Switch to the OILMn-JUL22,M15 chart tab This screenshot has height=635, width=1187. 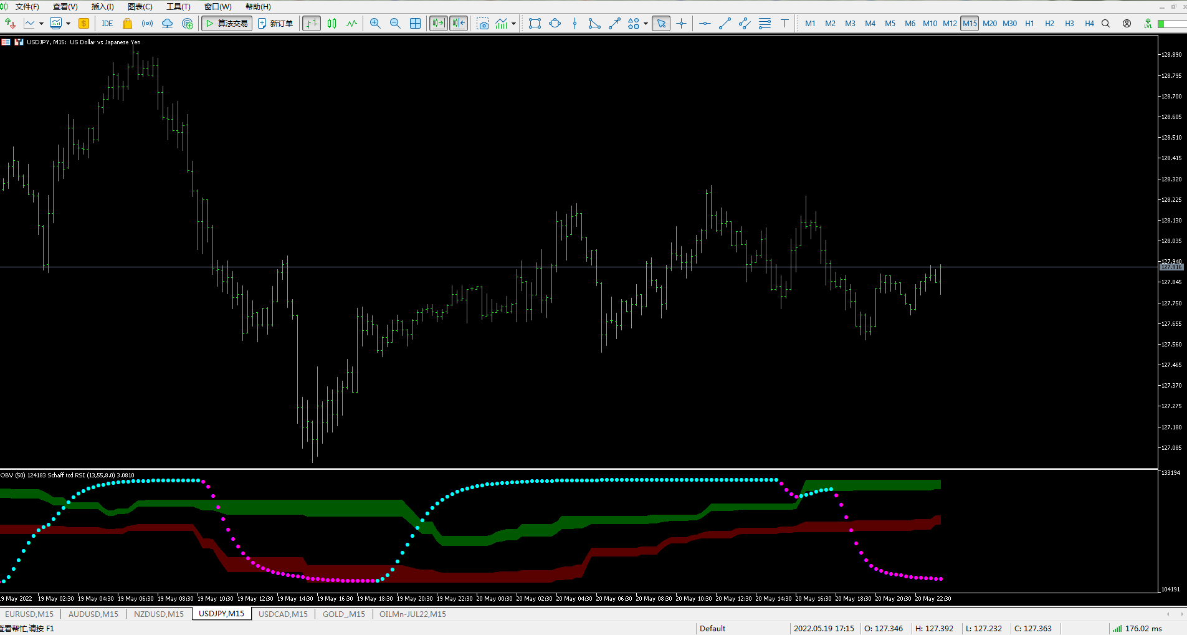pyautogui.click(x=413, y=614)
